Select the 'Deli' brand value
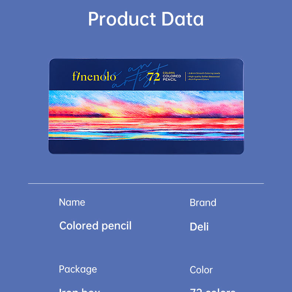 199,227
